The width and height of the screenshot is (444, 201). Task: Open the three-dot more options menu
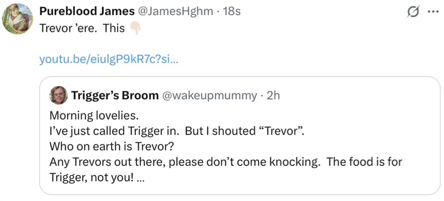433,12
